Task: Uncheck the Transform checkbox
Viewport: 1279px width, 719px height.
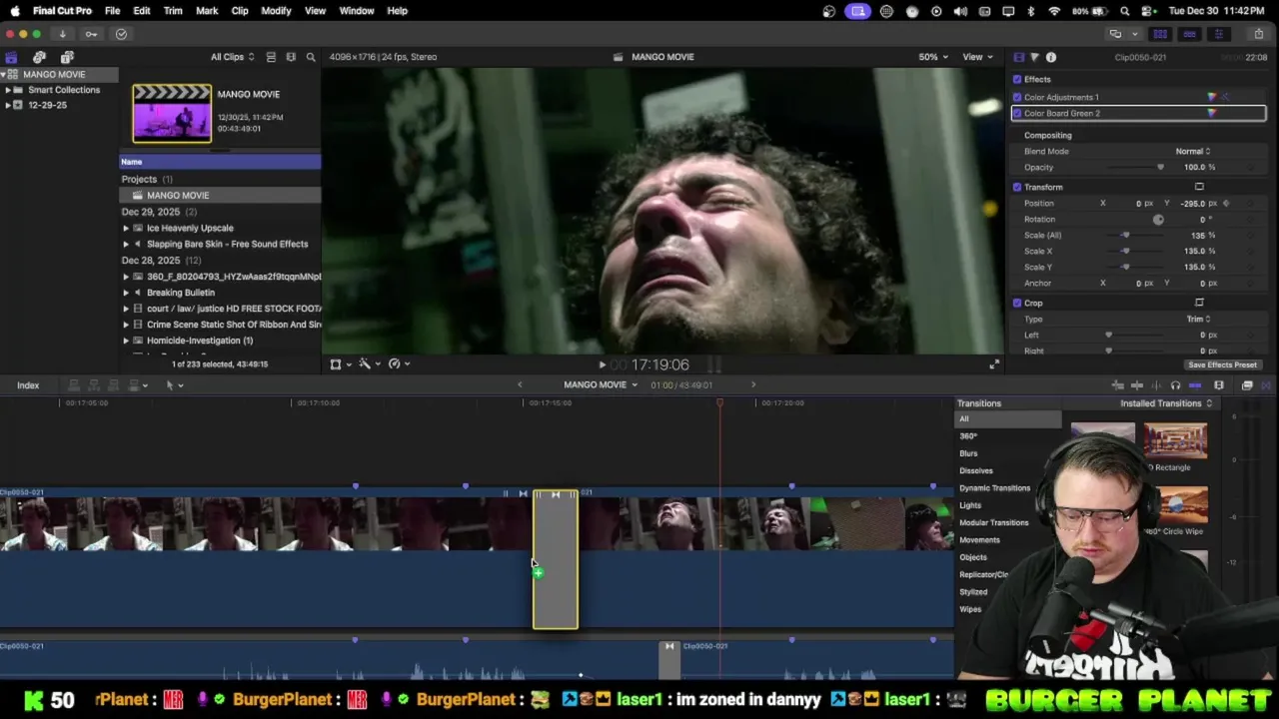Action: pyautogui.click(x=1017, y=187)
